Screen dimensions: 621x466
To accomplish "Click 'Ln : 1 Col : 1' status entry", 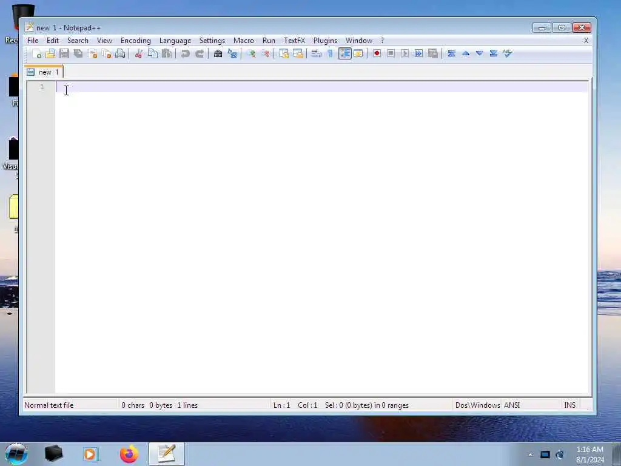I will pos(295,405).
